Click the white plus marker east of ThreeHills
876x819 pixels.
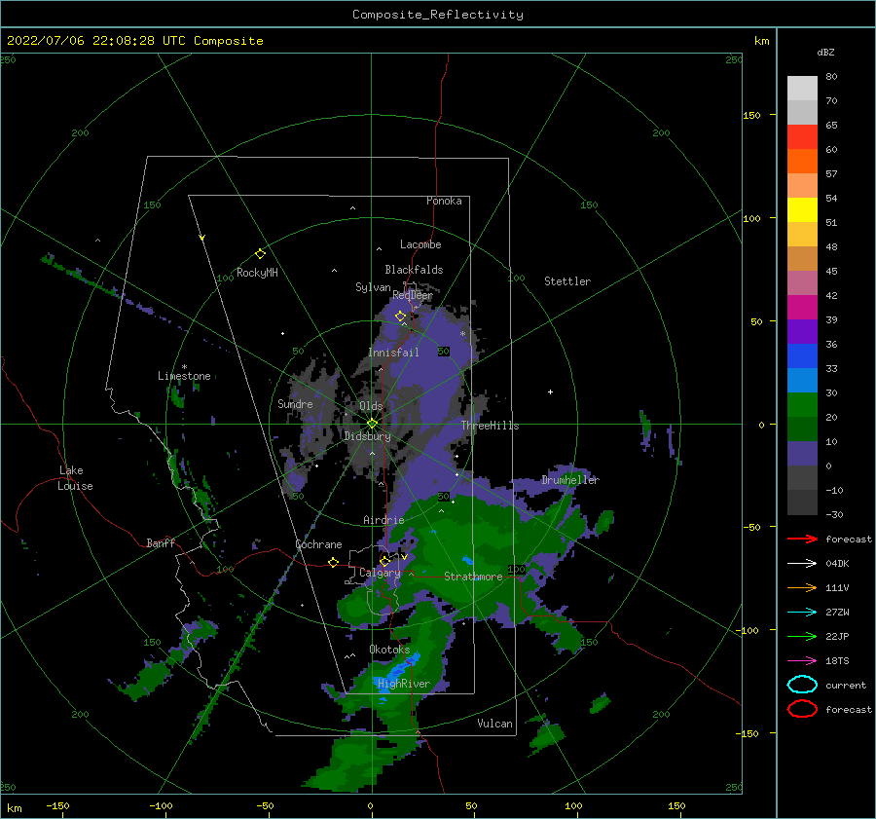pos(550,391)
